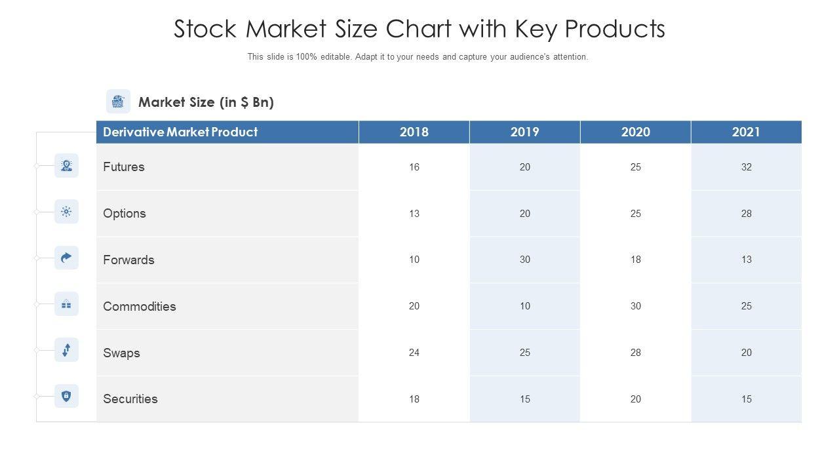Click the Securities row label

click(x=130, y=399)
